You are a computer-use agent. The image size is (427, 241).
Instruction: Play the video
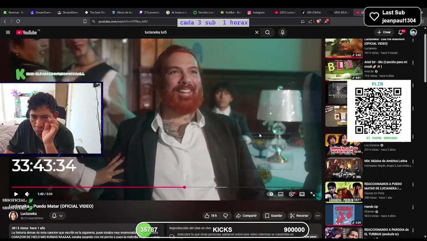(16, 194)
